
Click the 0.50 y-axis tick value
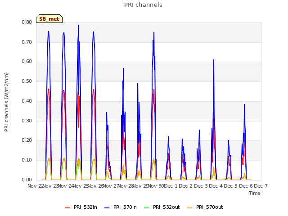tap(27, 81)
